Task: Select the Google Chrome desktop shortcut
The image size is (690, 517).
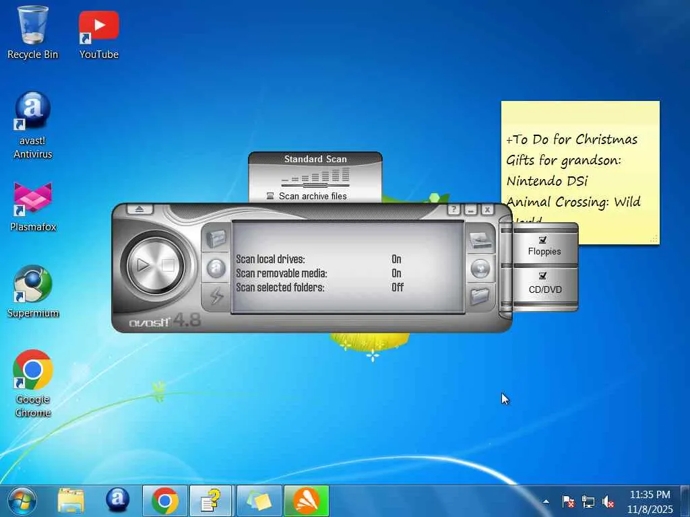Action: click(32, 383)
